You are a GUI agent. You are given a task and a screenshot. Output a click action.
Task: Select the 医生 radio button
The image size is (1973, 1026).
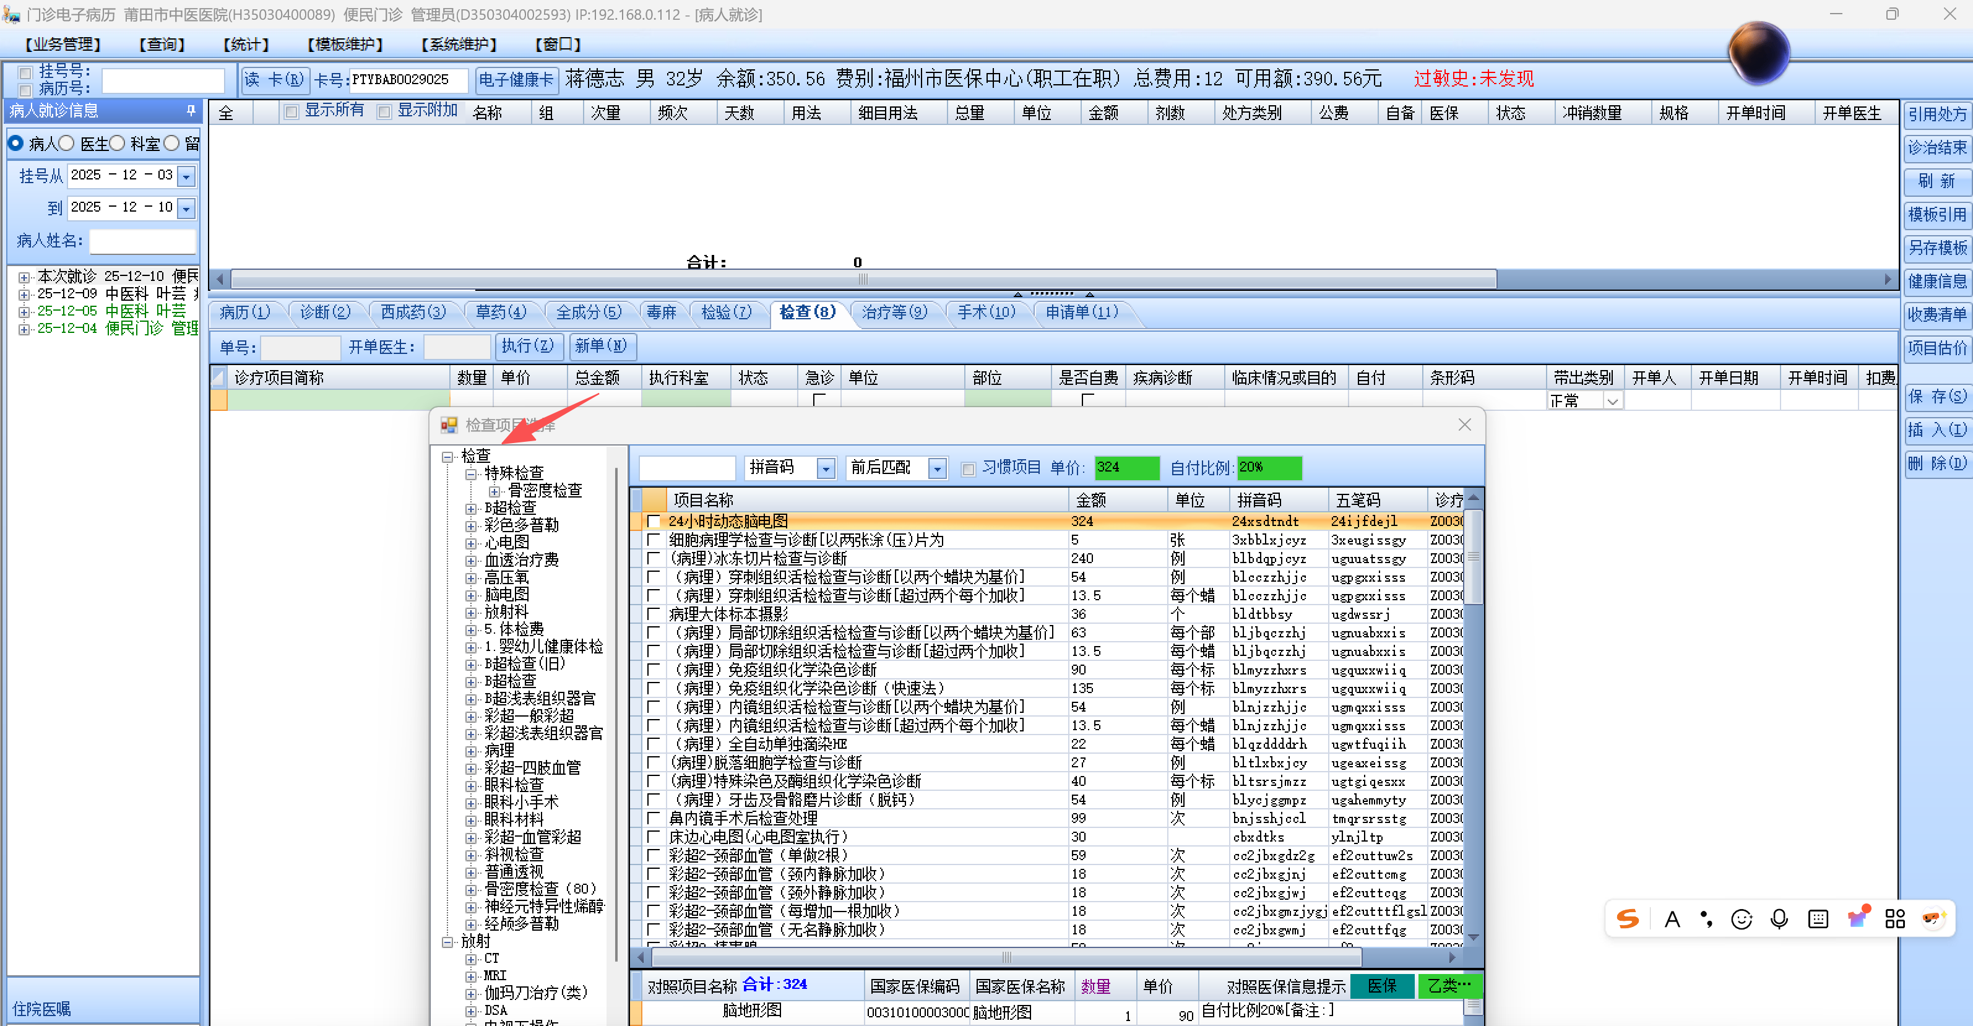point(67,143)
